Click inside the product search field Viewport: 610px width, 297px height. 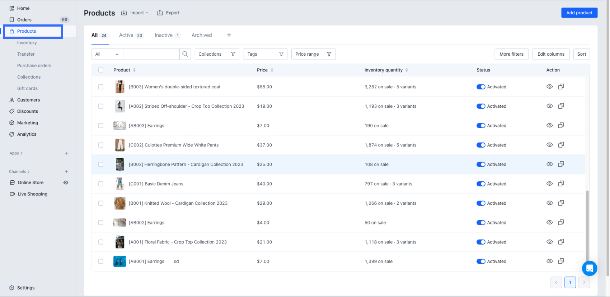(151, 54)
